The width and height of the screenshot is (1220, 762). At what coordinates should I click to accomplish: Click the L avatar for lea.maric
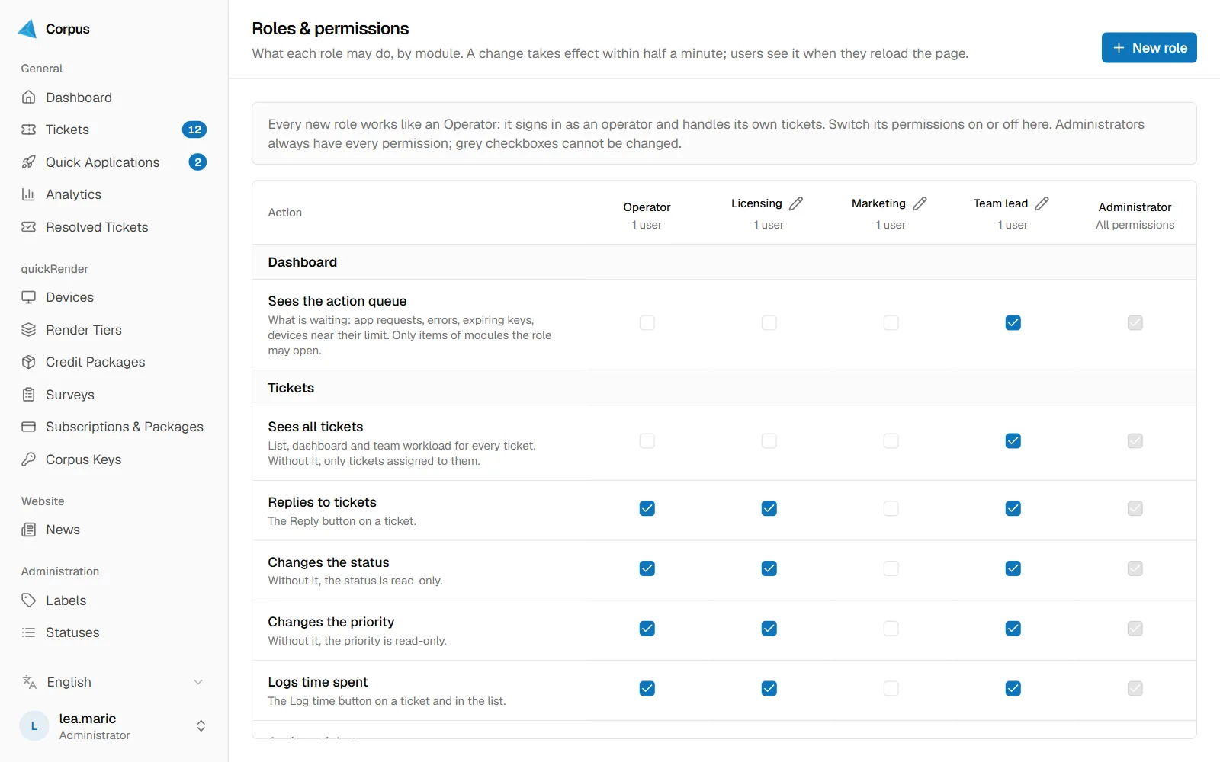pos(34,726)
